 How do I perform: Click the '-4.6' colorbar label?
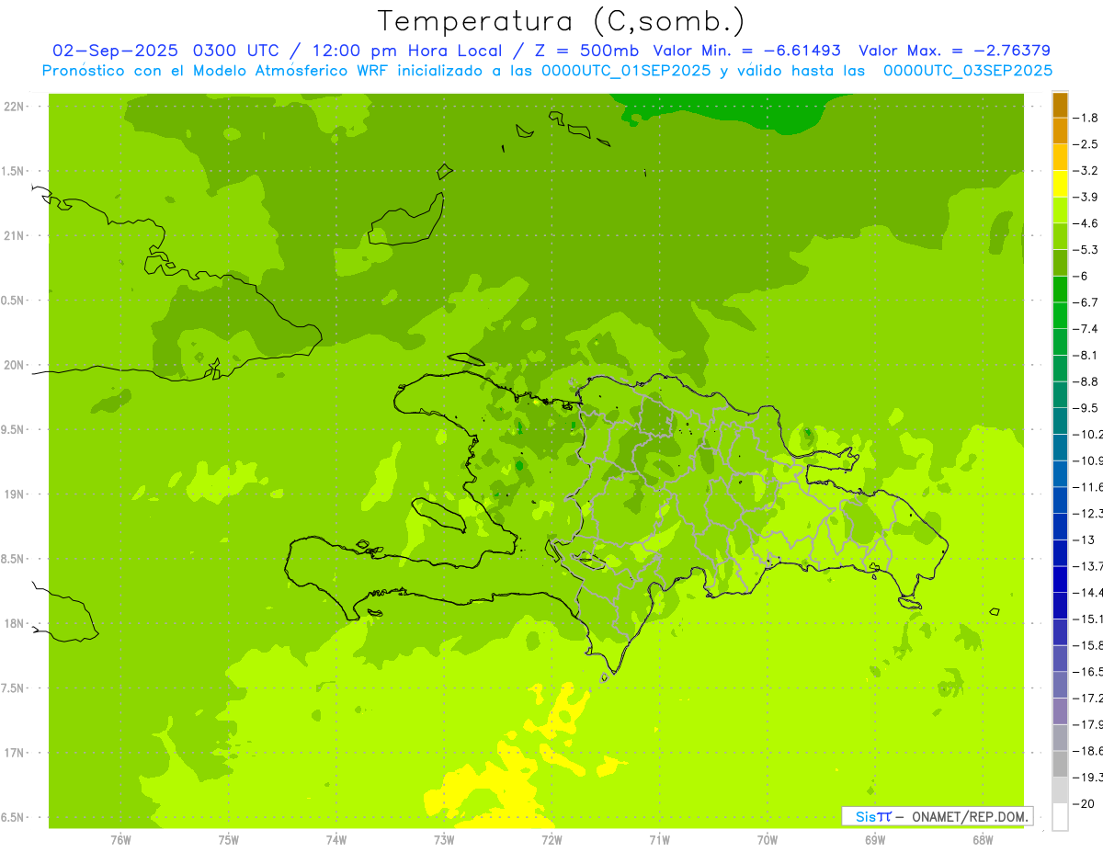1085,223
